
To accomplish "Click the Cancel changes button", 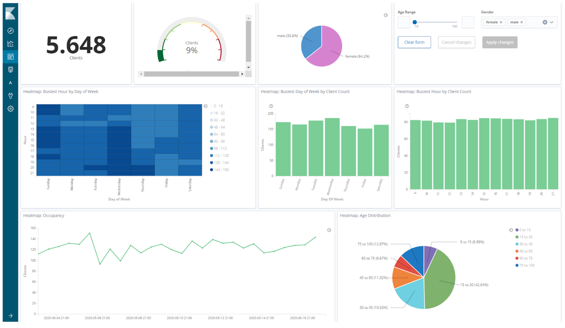I will [x=456, y=42].
